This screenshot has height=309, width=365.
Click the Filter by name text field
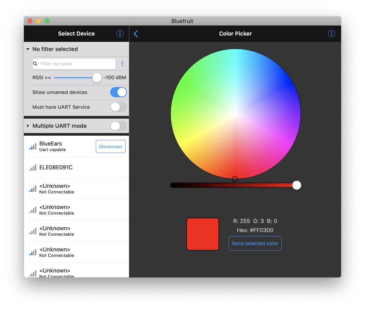tap(76, 64)
